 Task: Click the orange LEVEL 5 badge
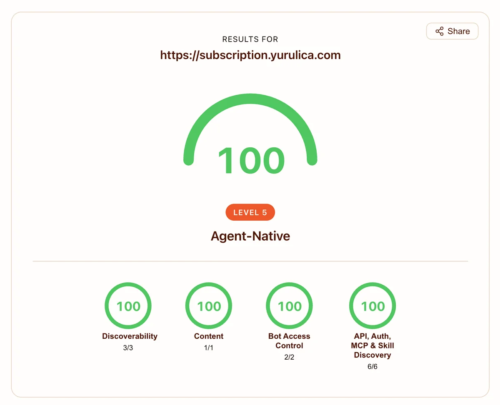click(250, 212)
